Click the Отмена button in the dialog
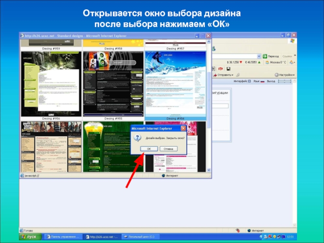The height and width of the screenshot is (243, 324). click(x=168, y=149)
